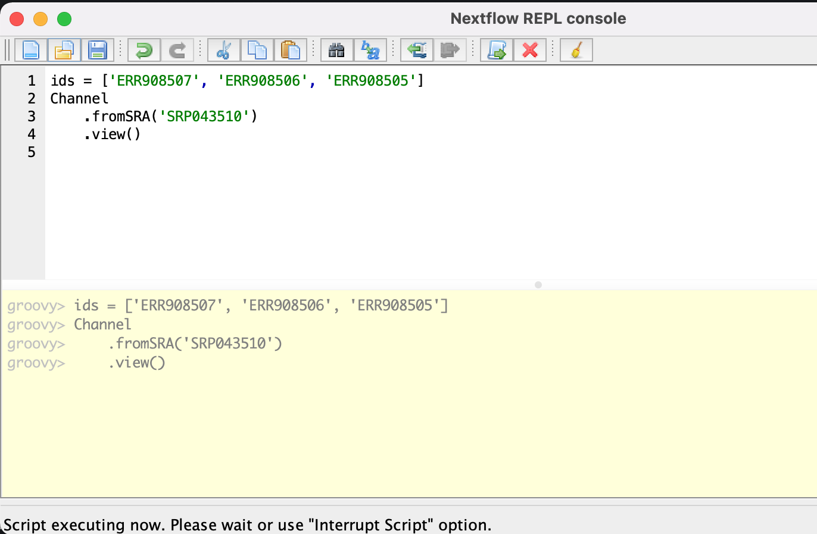The width and height of the screenshot is (817, 534).
Task: Open a script file from toolbar
Action: tap(64, 50)
